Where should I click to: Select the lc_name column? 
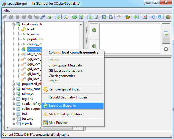coord(33,34)
